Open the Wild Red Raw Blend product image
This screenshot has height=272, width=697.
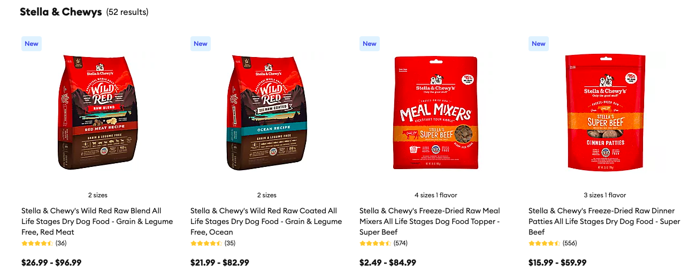pos(97,111)
